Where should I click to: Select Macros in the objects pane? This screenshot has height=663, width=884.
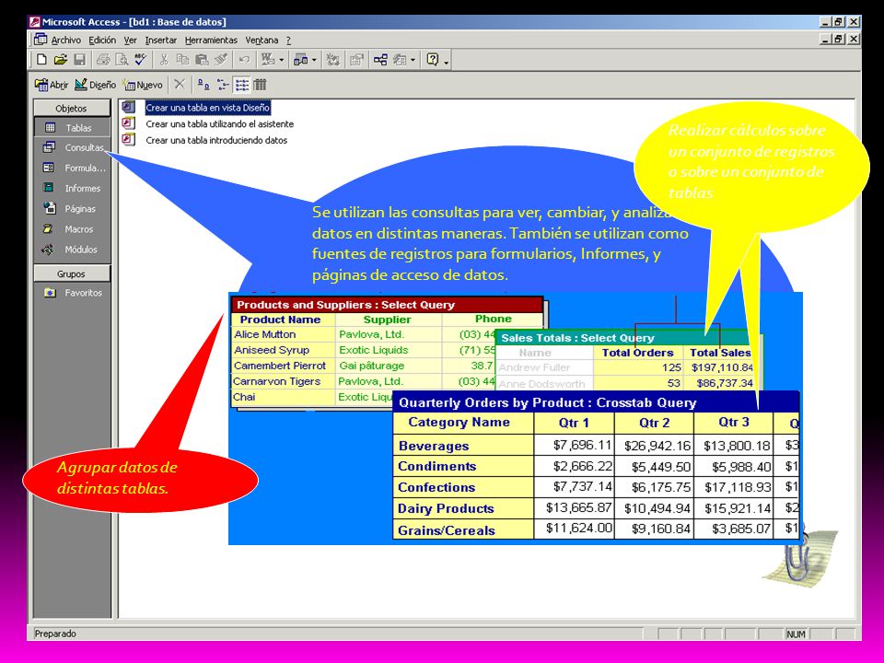pos(68,229)
